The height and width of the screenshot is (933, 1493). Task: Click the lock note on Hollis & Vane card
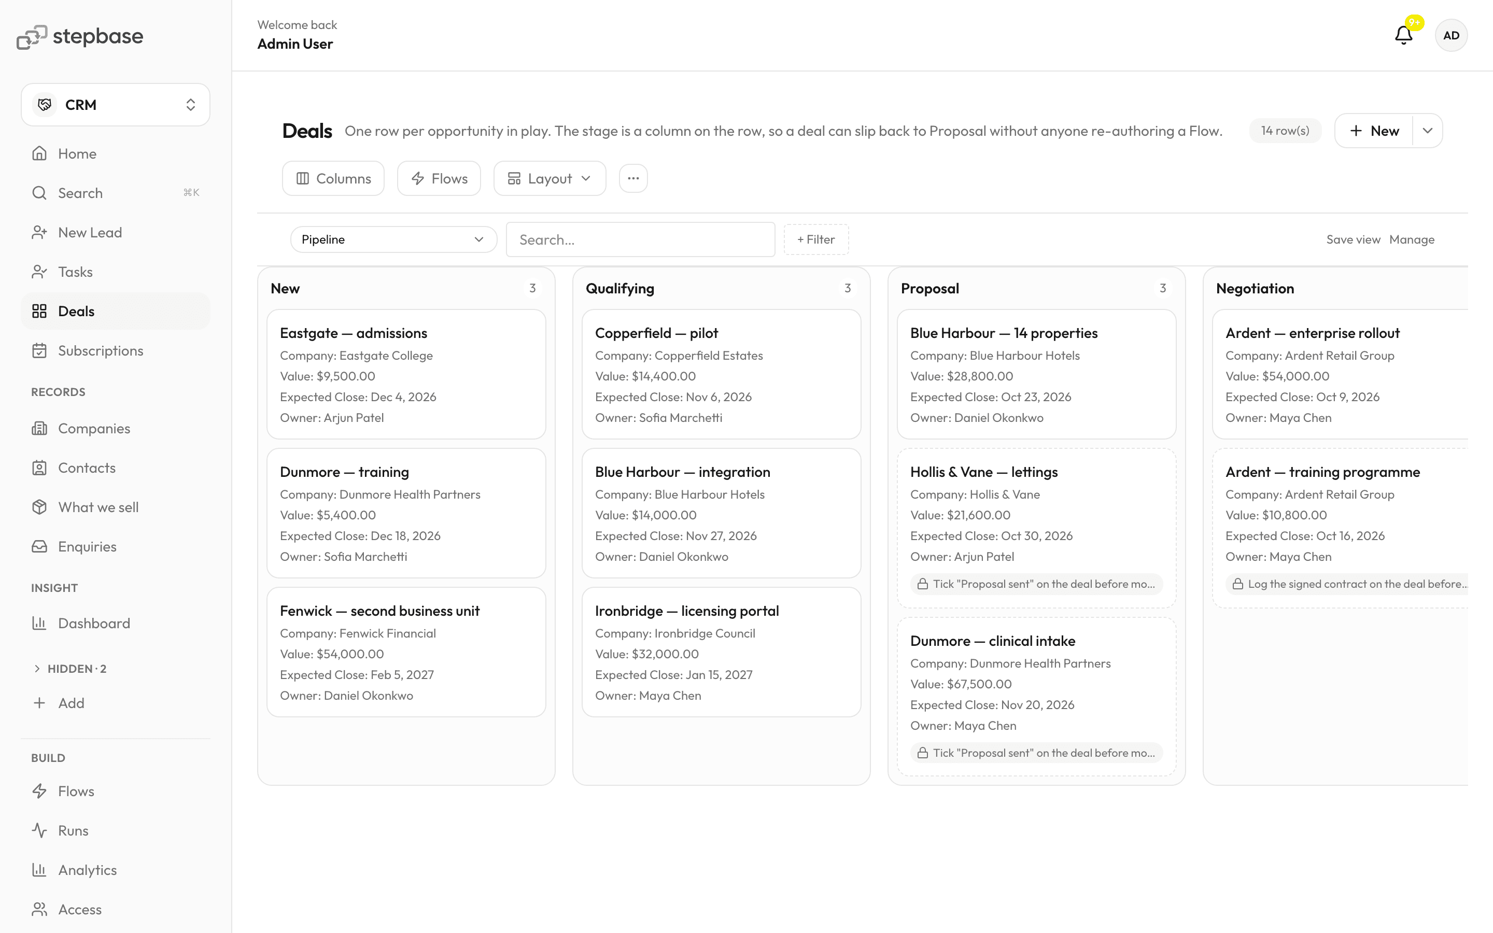[x=1036, y=584]
